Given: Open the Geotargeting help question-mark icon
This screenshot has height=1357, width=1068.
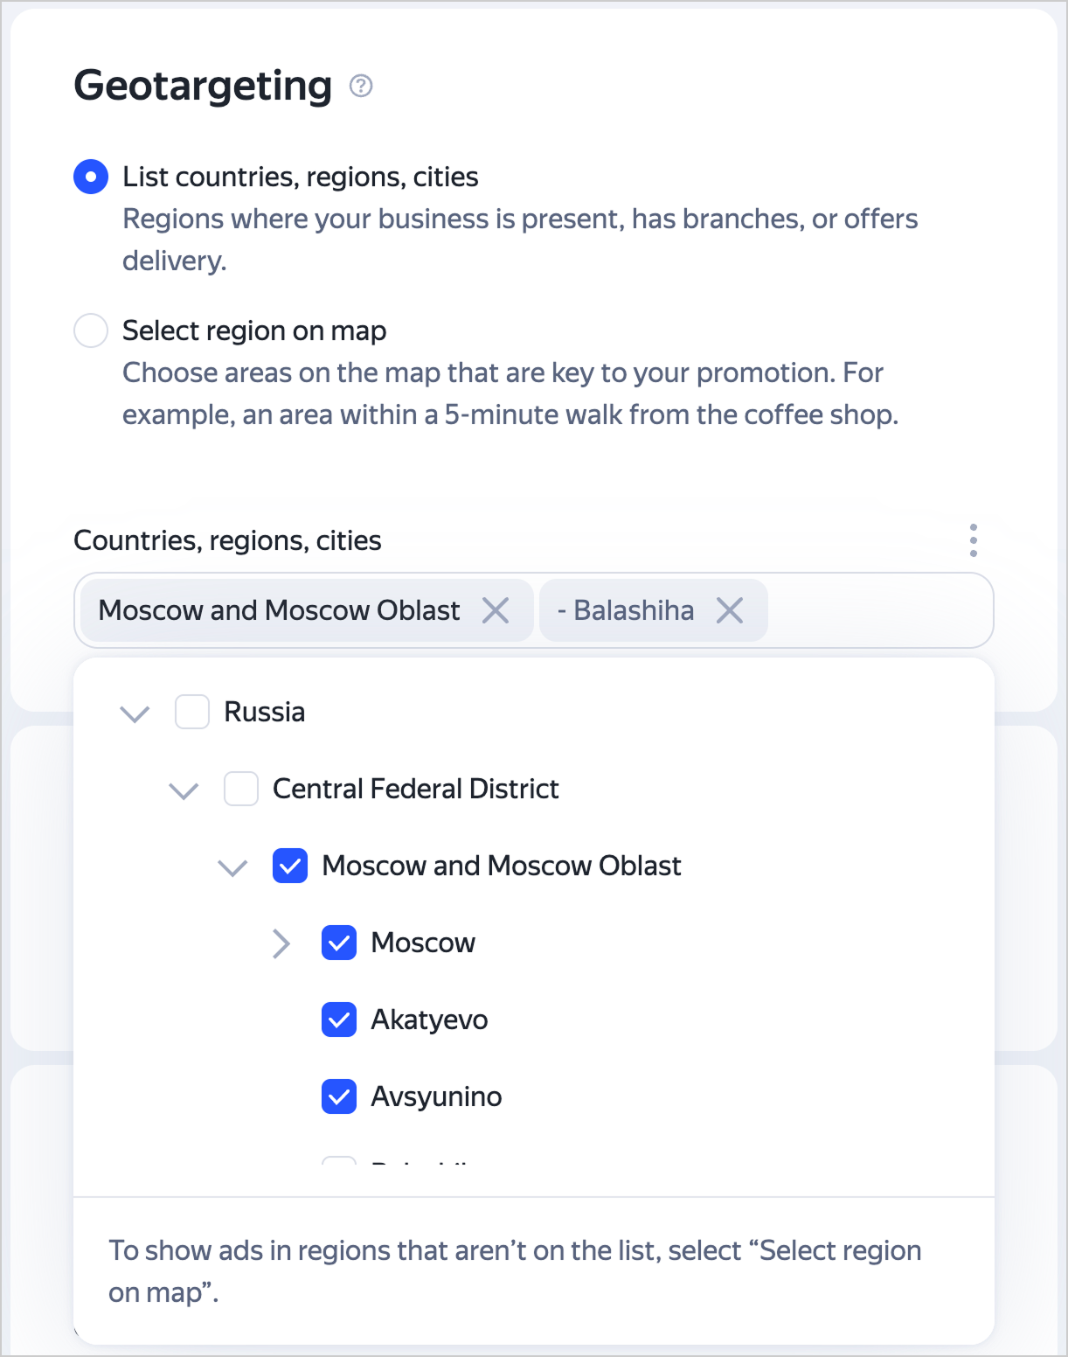Looking at the screenshot, I should coord(361,86).
